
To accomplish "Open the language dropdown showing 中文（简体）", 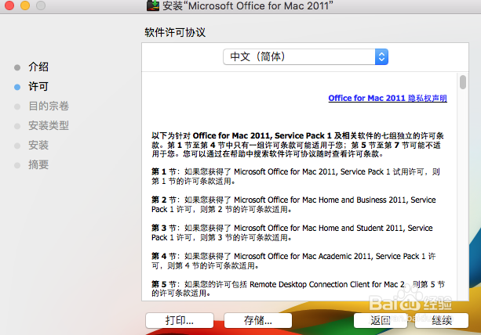I will (x=305, y=56).
